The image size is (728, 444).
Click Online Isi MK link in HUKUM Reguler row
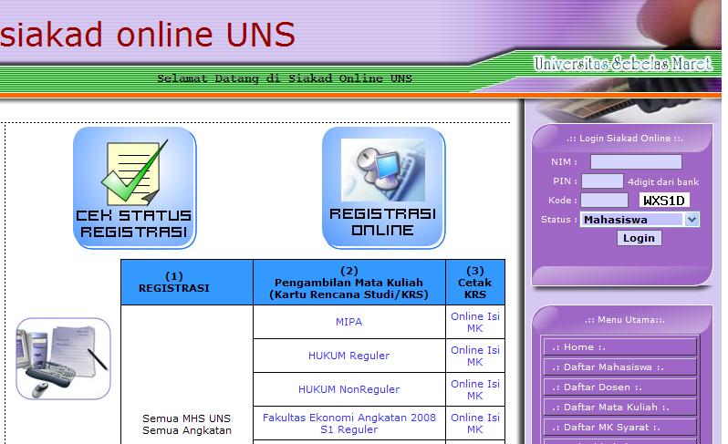pos(475,356)
